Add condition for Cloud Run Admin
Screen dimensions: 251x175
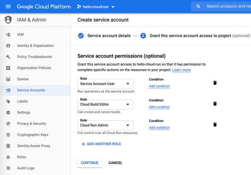pyautogui.click(x=159, y=128)
